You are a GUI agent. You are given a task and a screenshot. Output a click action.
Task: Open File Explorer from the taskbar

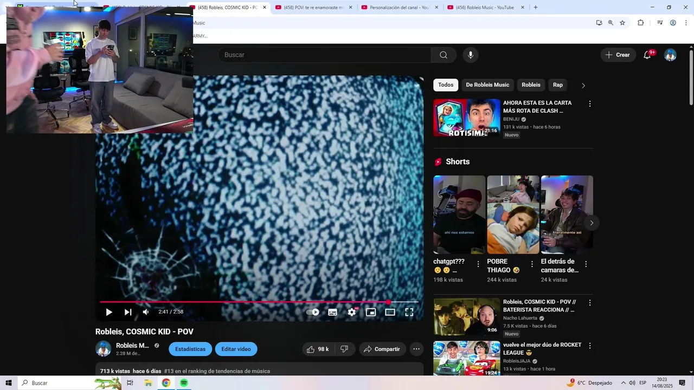(148, 383)
